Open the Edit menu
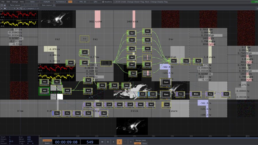Screen dimensions: 258x145 [x=8, y=2]
